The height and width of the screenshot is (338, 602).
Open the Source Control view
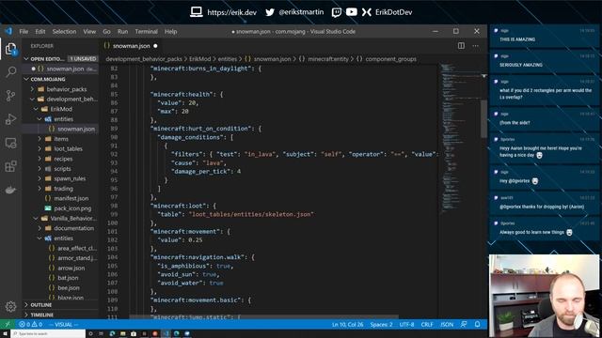(10, 96)
